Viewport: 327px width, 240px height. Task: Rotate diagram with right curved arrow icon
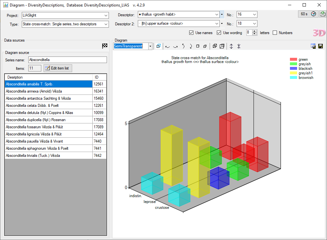tap(190, 46)
